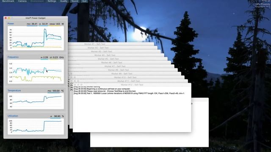
Task: Click the Frequency section label
Action: [x=13, y=57]
